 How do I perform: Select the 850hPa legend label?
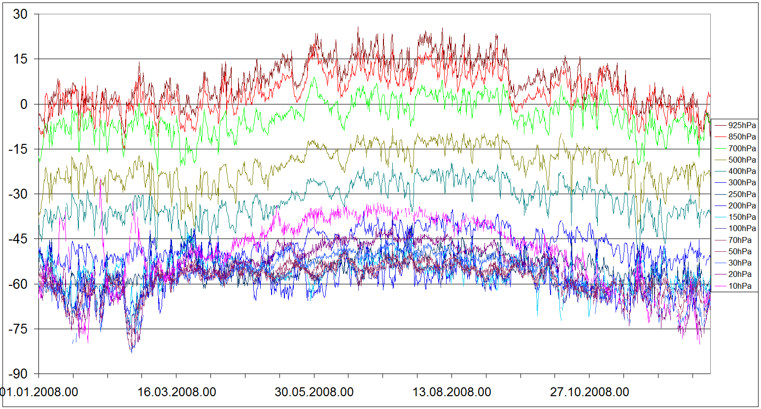pos(742,137)
